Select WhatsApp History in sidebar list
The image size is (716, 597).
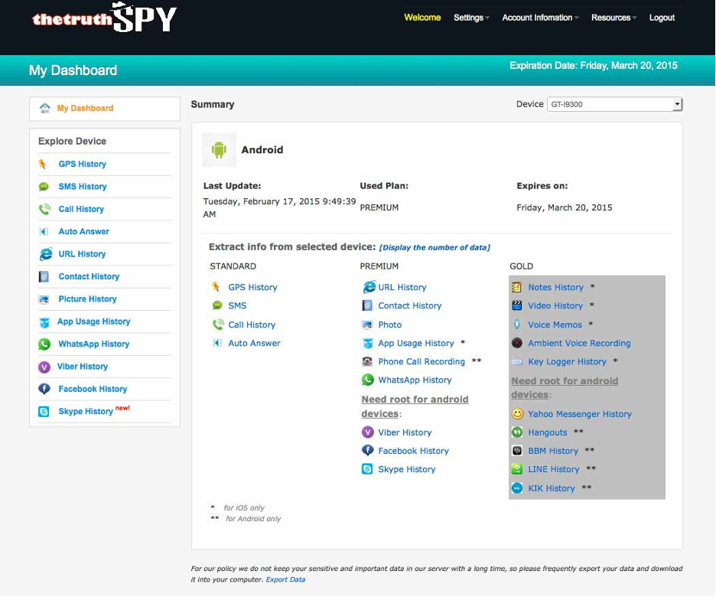click(93, 344)
